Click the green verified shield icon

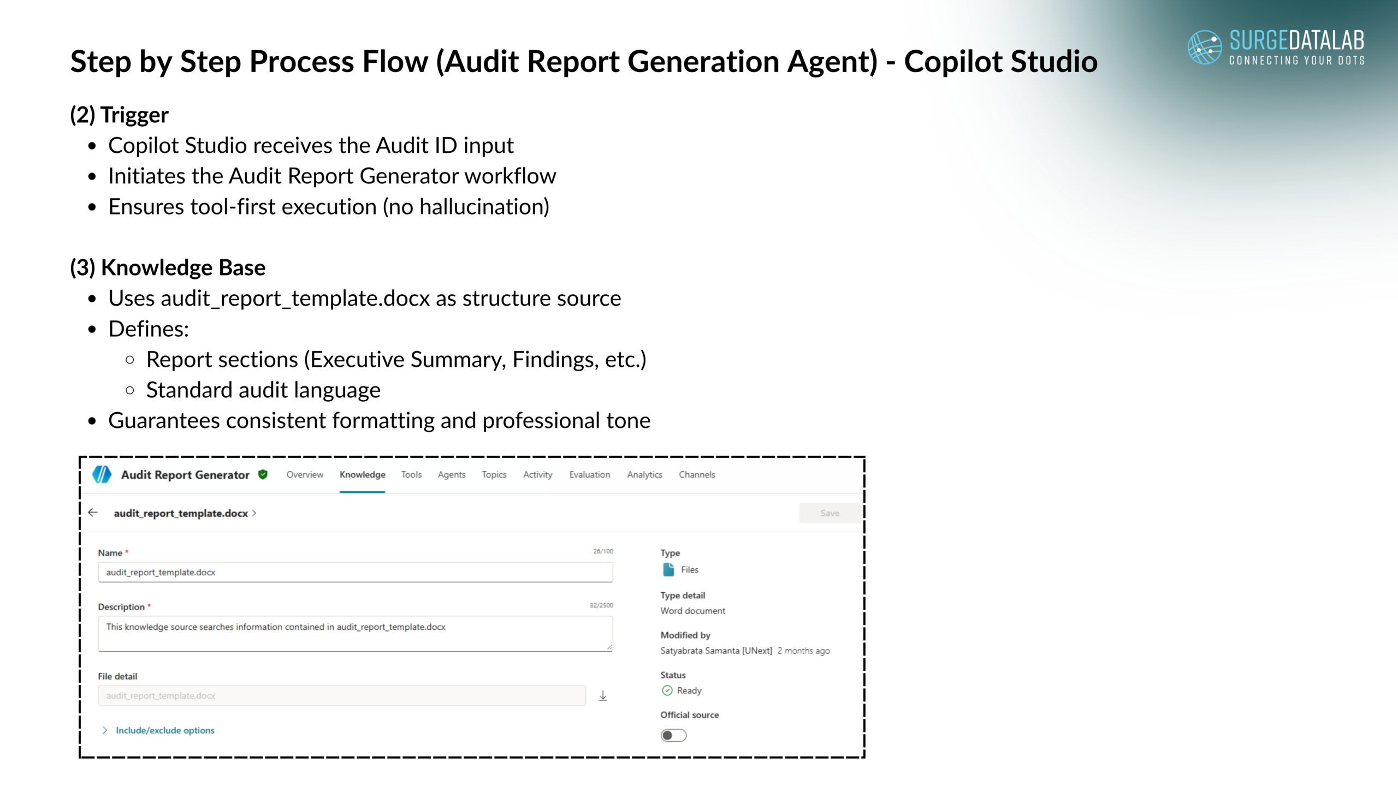[x=263, y=474]
